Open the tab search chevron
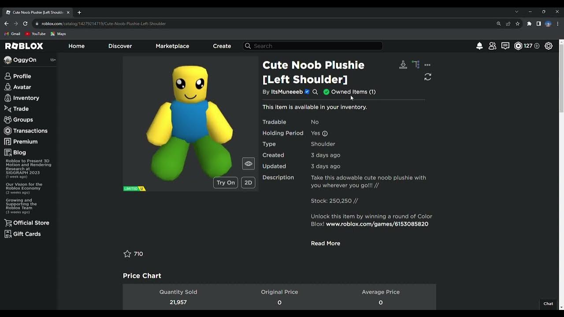The width and height of the screenshot is (564, 317). point(516,11)
